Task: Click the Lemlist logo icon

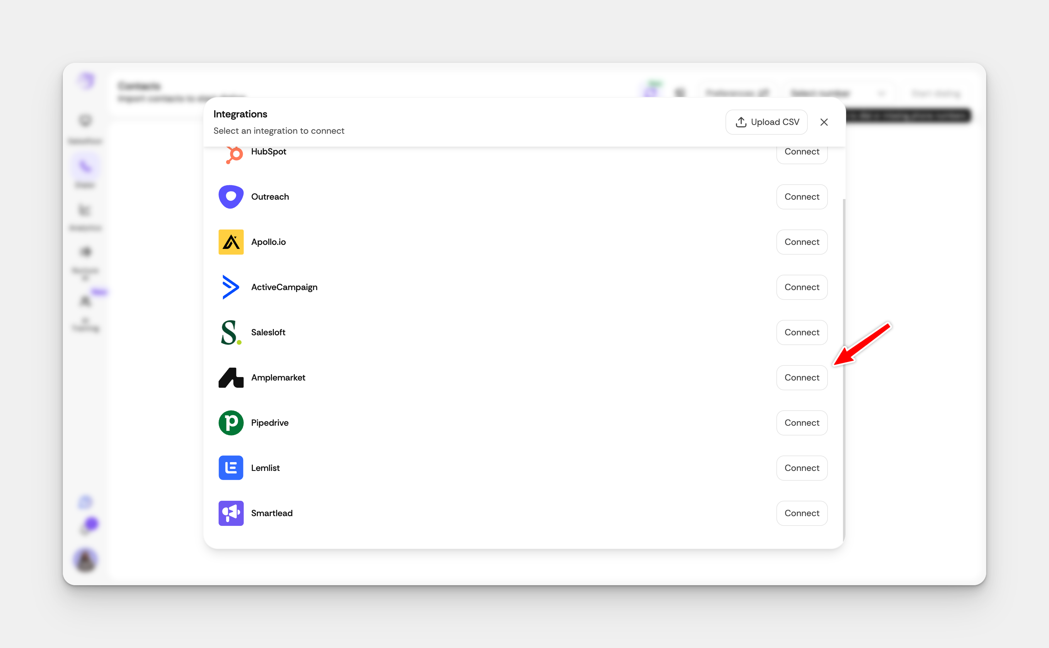Action: tap(231, 468)
